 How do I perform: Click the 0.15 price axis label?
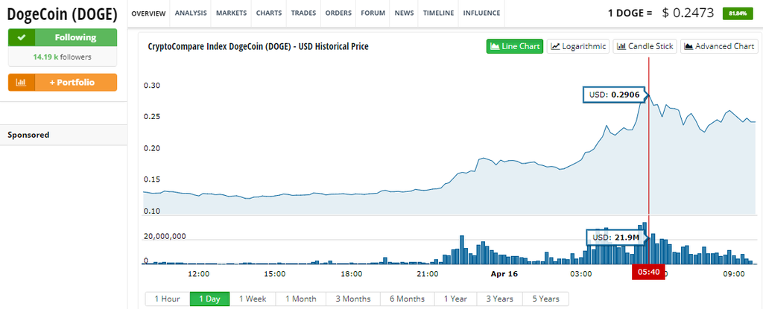click(152, 180)
